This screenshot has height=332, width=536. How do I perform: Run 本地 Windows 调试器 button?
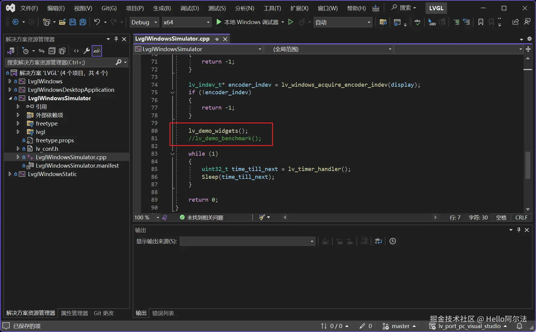coord(247,22)
